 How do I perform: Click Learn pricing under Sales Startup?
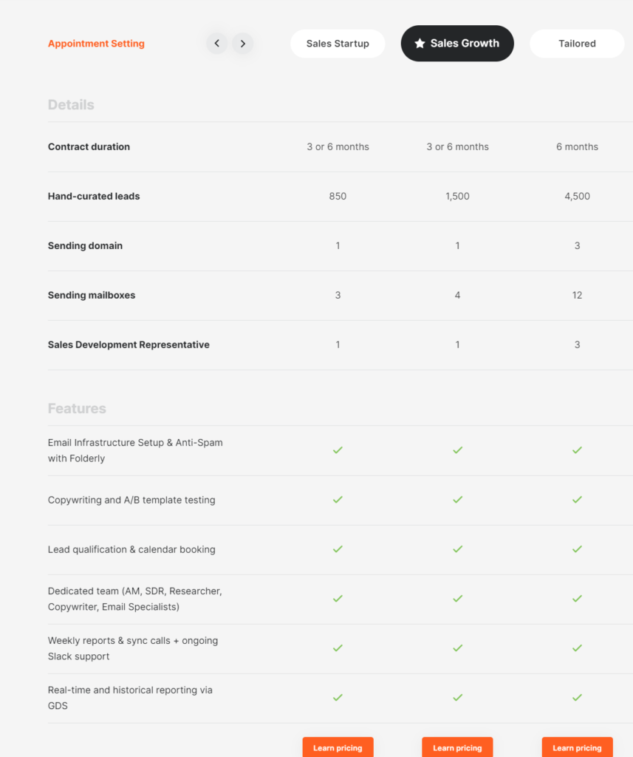[x=338, y=747]
